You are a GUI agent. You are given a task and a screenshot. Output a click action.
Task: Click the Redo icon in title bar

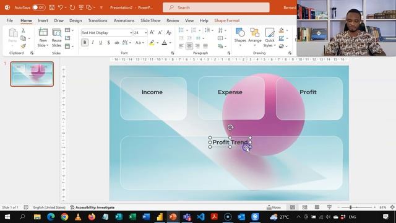click(72, 7)
